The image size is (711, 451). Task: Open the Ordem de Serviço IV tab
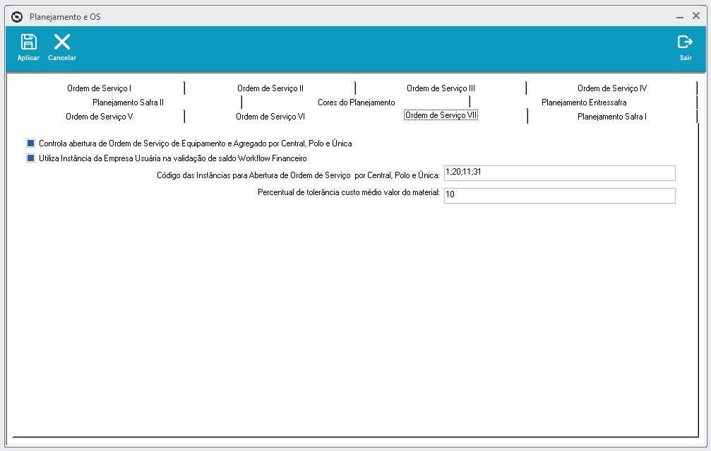pyautogui.click(x=612, y=88)
